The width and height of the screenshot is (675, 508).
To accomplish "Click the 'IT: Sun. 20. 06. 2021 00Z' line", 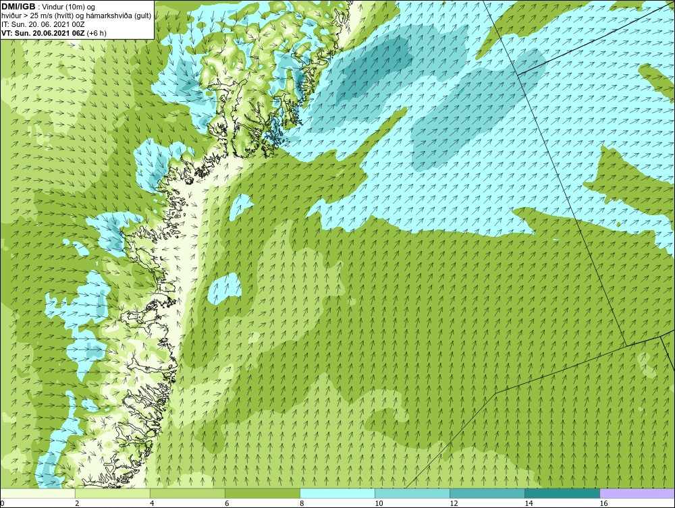I will [x=43, y=24].
